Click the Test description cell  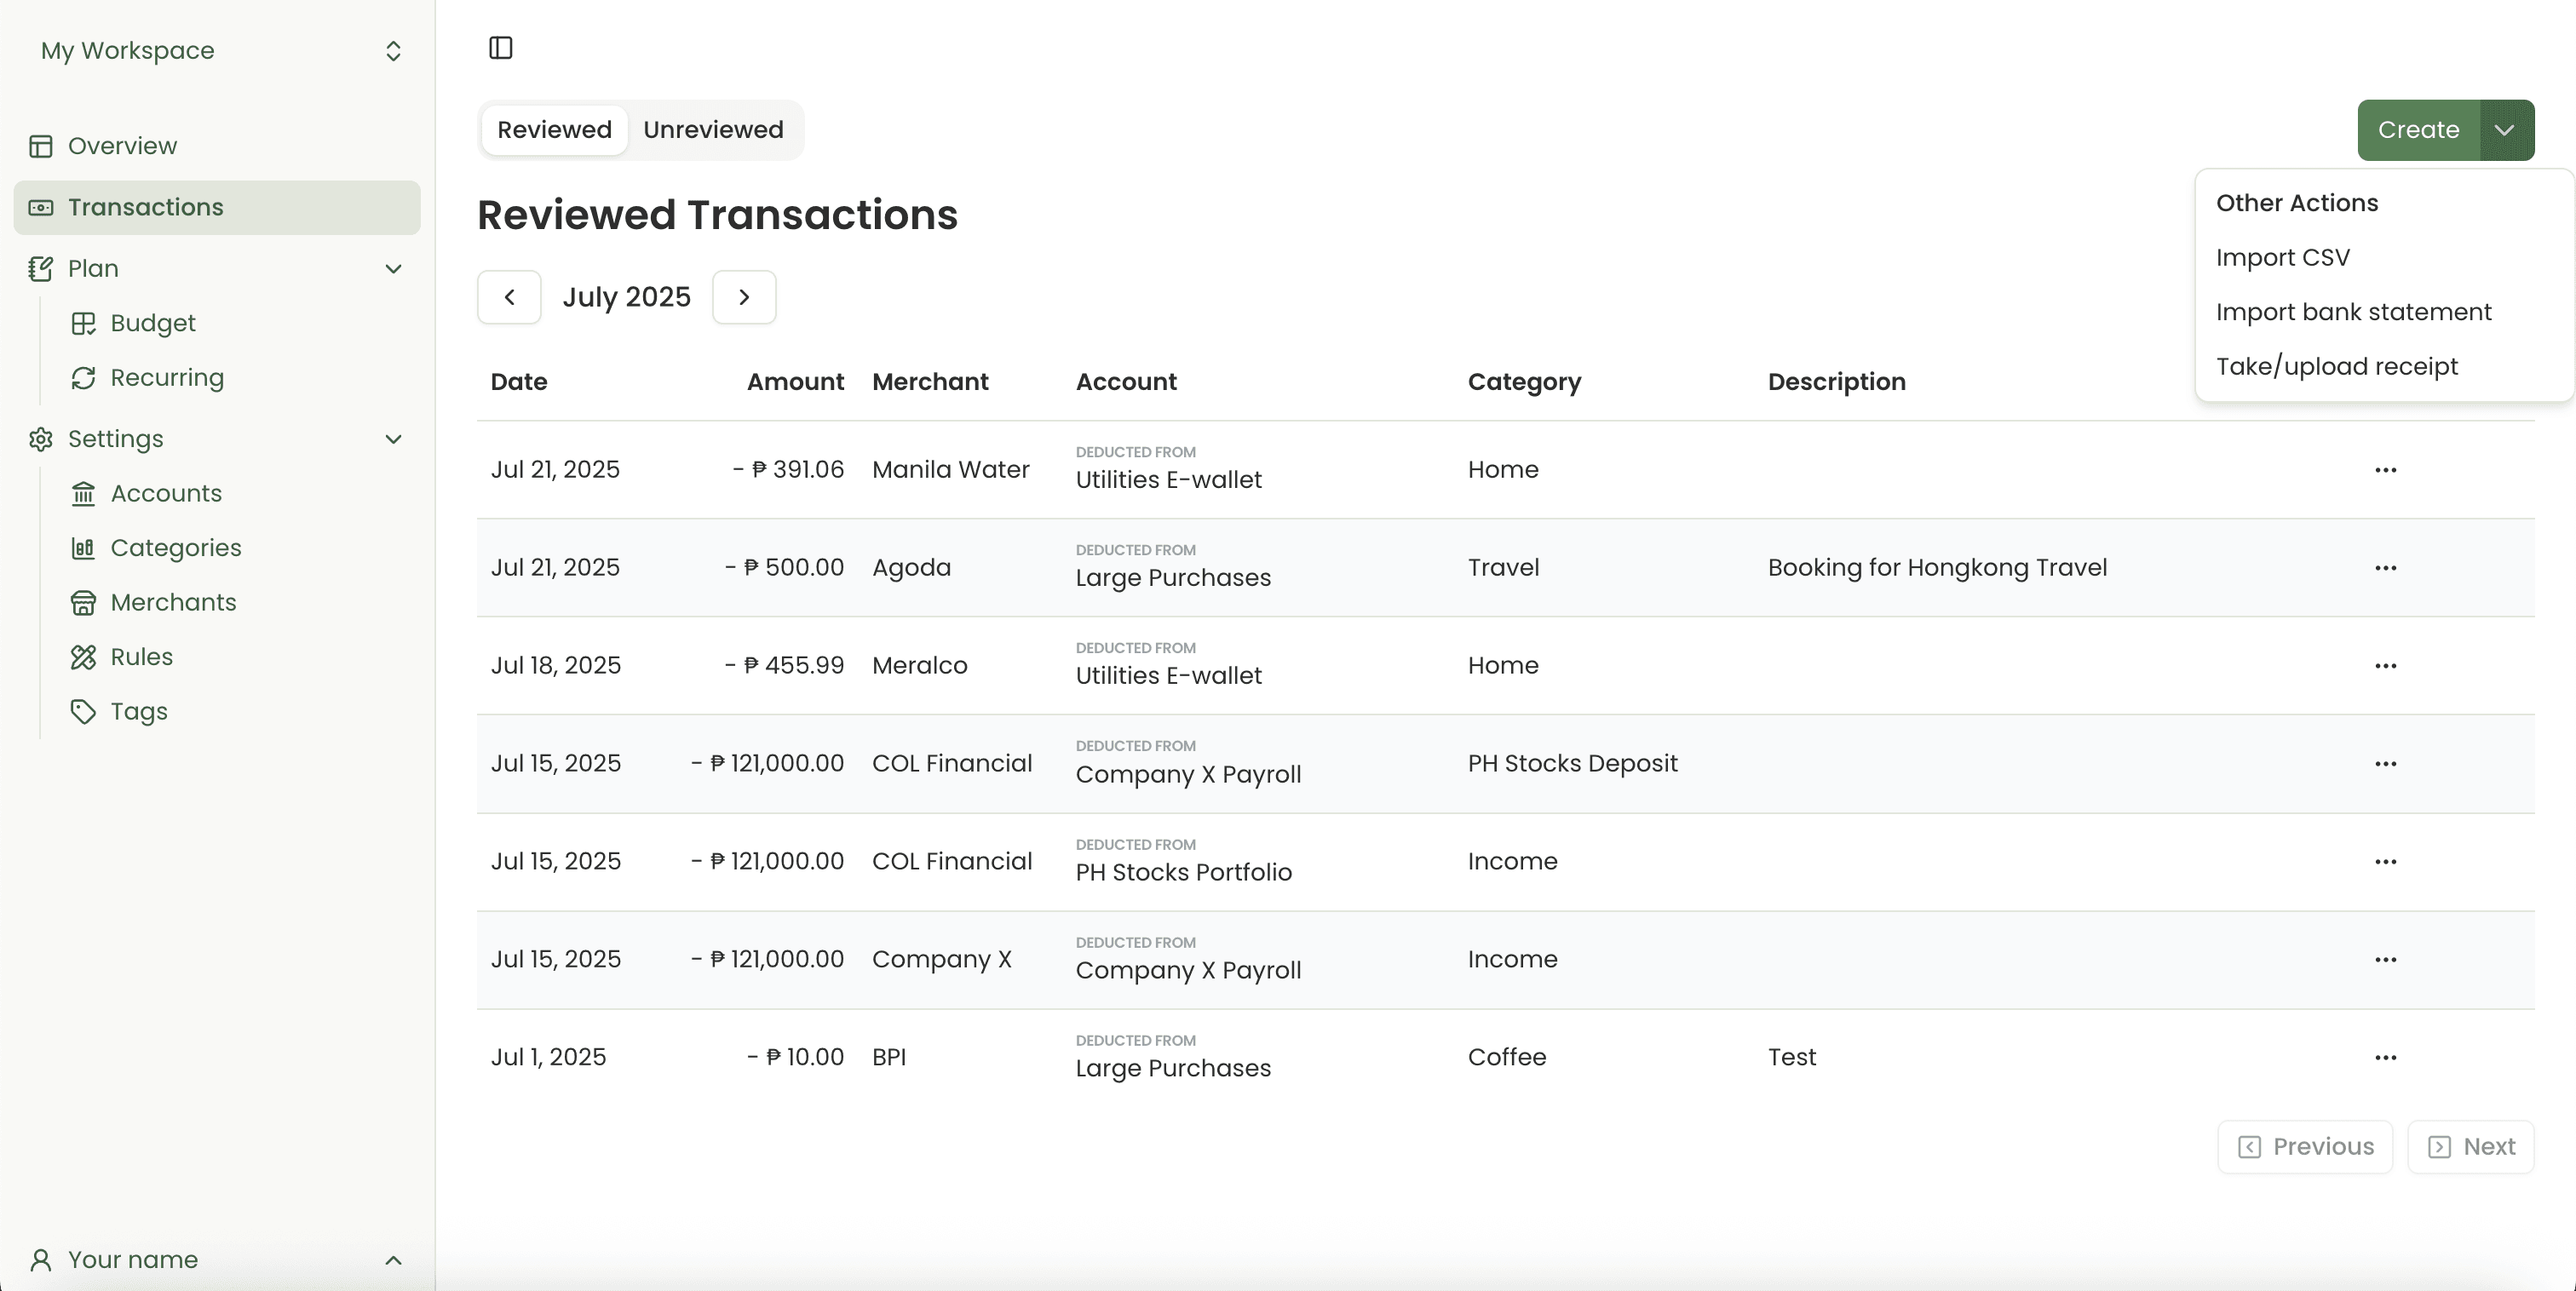click(x=1791, y=1057)
